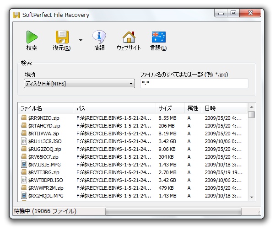Image resolution: width=275 pixels, height=230 pixels.
Task: Click the date 2009/10/06 2:...
Action: point(223,180)
